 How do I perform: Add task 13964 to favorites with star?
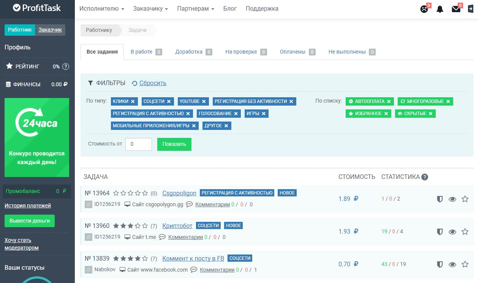pyautogui.click(x=465, y=199)
